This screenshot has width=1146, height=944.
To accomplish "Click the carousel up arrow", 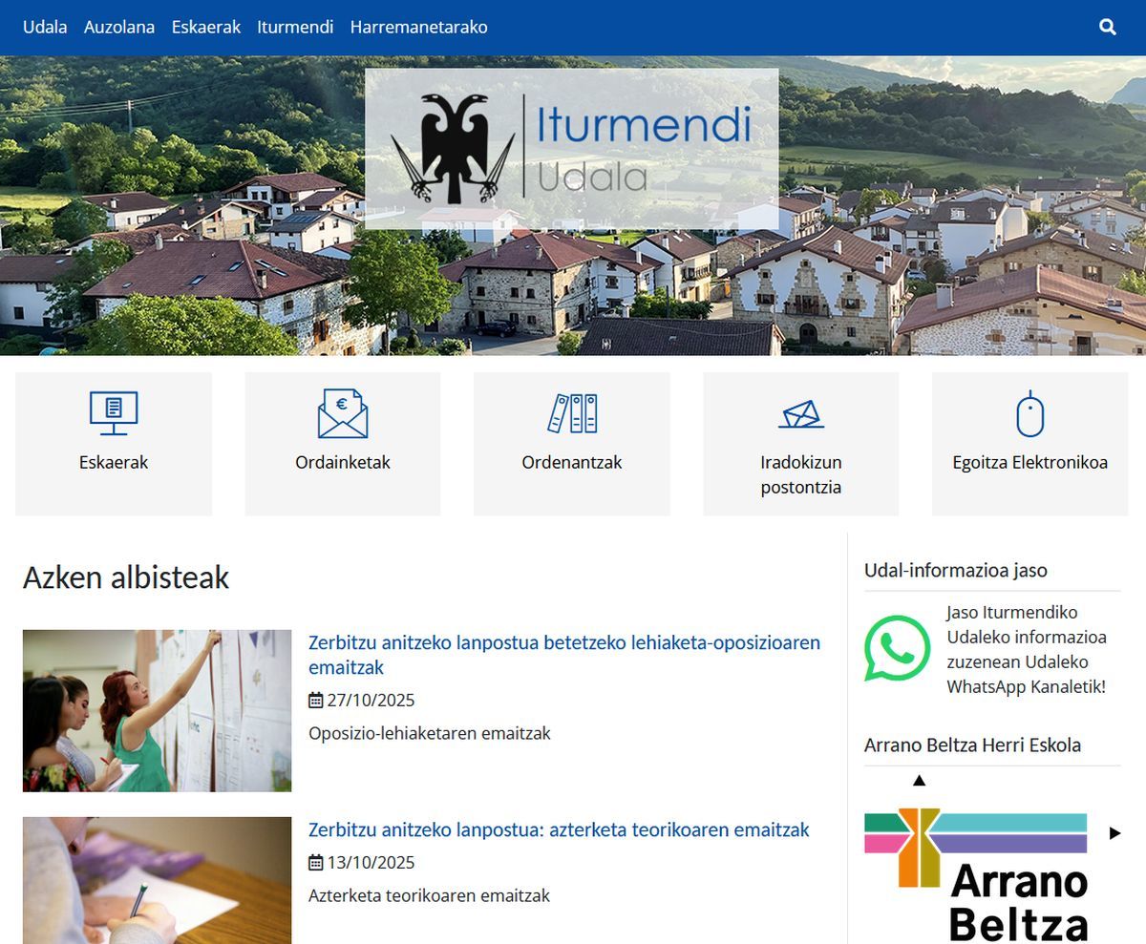I will pyautogui.click(x=919, y=781).
